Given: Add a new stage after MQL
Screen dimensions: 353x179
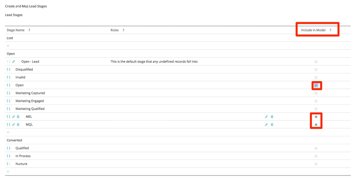Looking at the screenshot, I should click(8, 132).
